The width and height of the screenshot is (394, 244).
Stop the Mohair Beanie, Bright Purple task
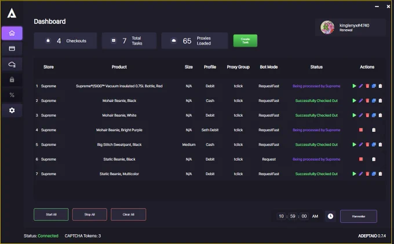pos(361,130)
